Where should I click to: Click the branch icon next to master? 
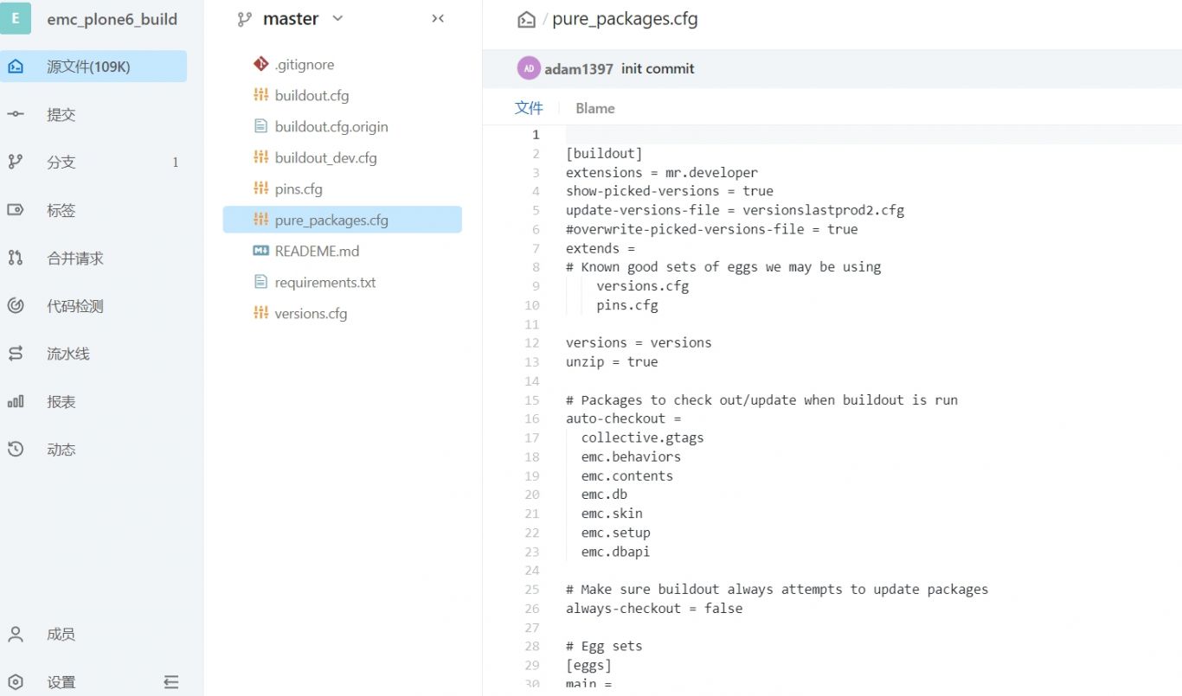245,18
